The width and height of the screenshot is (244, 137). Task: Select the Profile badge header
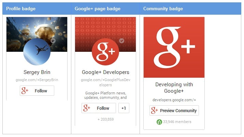pos(21,9)
